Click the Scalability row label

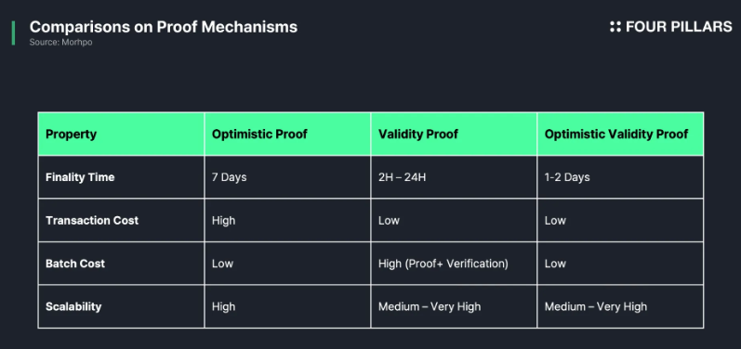click(73, 306)
